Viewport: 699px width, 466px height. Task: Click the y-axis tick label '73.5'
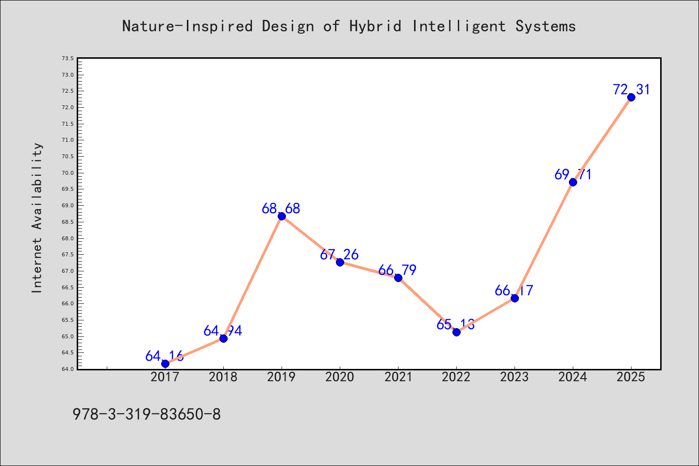tap(68, 58)
